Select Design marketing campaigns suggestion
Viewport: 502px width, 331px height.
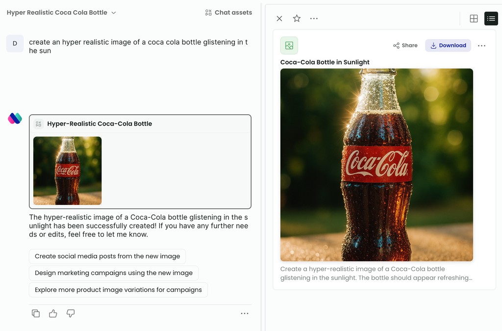pyautogui.click(x=114, y=273)
